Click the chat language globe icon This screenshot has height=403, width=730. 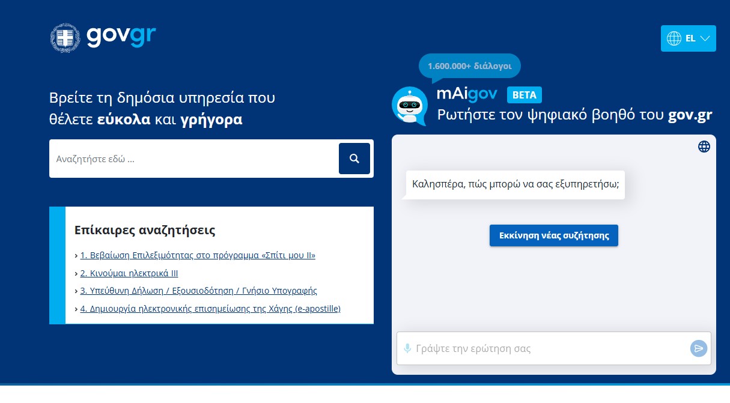point(704,146)
